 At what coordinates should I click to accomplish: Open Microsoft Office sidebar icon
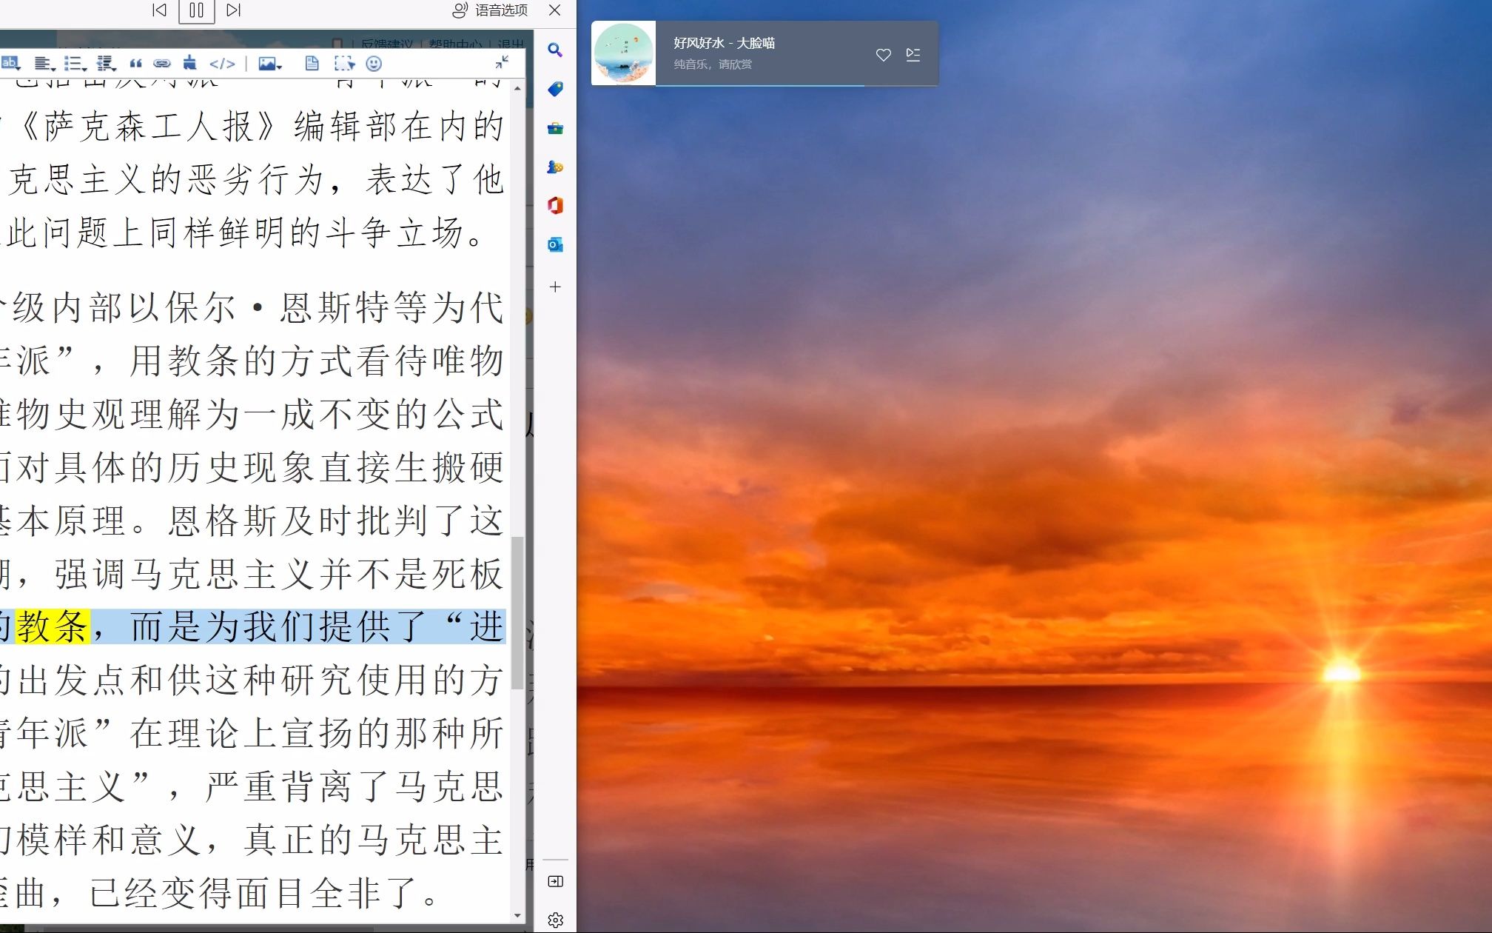tap(555, 205)
